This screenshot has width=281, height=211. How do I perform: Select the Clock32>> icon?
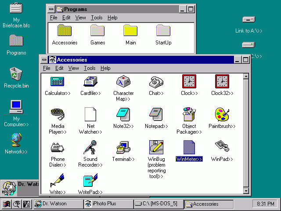coord(222,81)
